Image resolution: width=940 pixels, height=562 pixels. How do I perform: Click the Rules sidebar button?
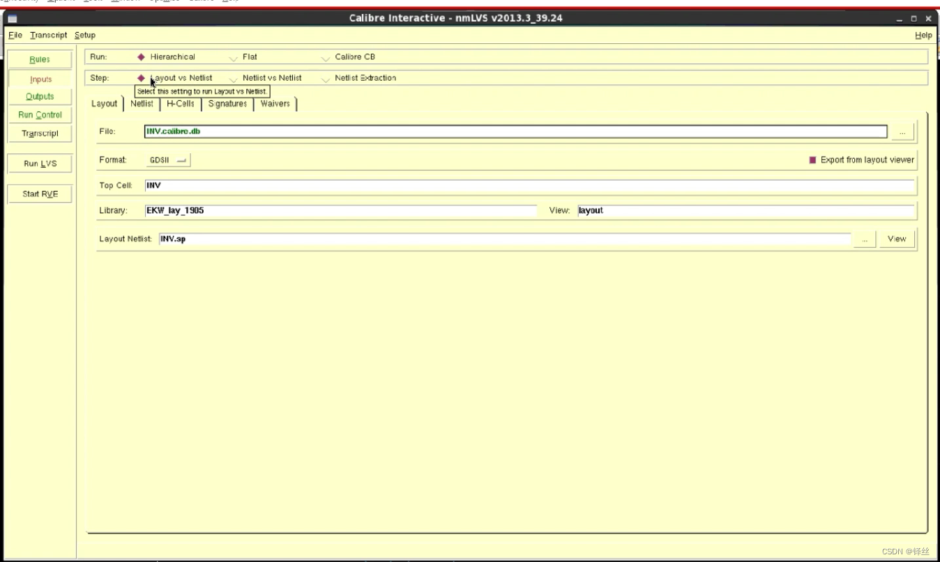coord(40,60)
